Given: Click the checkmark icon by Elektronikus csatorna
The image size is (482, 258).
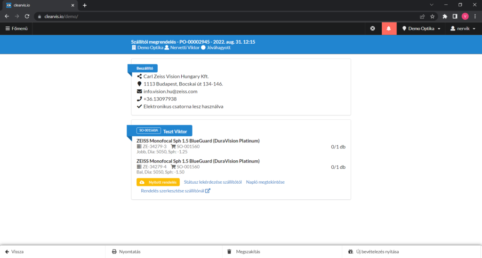Looking at the screenshot, I should [x=139, y=107].
